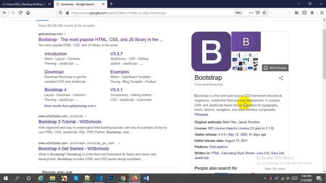This screenshot has height=183, width=326.
Task: Open the Firefox home page
Action: [x=28, y=13]
